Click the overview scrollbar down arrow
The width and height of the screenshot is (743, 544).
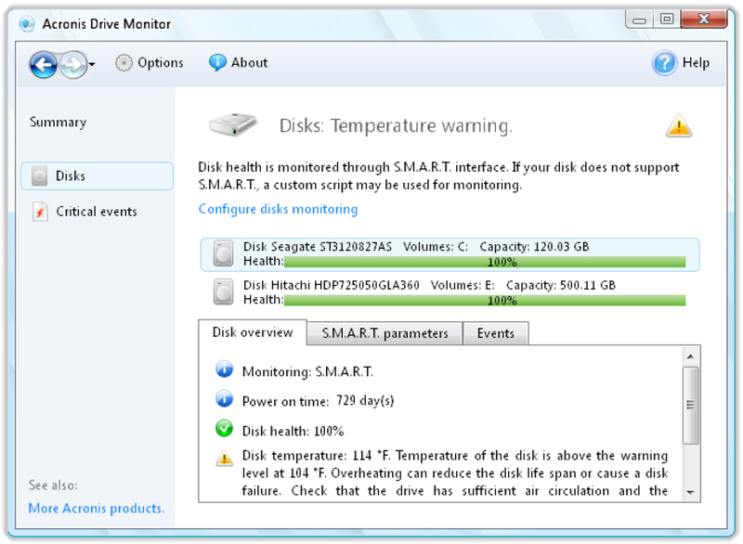coord(690,492)
